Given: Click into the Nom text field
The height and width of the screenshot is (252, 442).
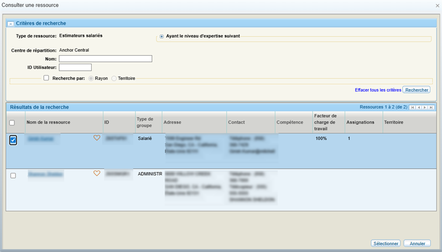Looking at the screenshot, I should 106,59.
